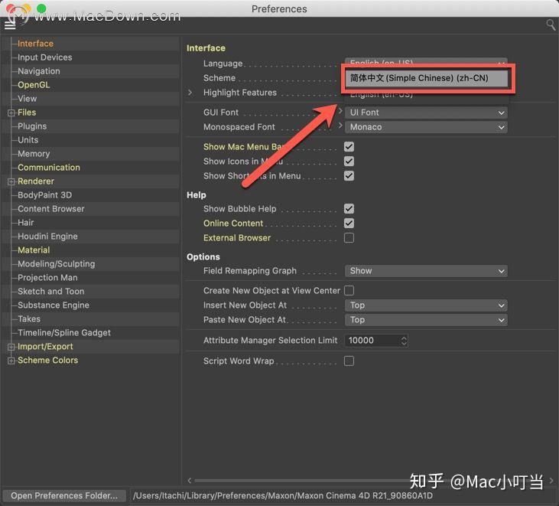Click Open Preferences Folder button
Image resolution: width=559 pixels, height=506 pixels.
tap(64, 496)
